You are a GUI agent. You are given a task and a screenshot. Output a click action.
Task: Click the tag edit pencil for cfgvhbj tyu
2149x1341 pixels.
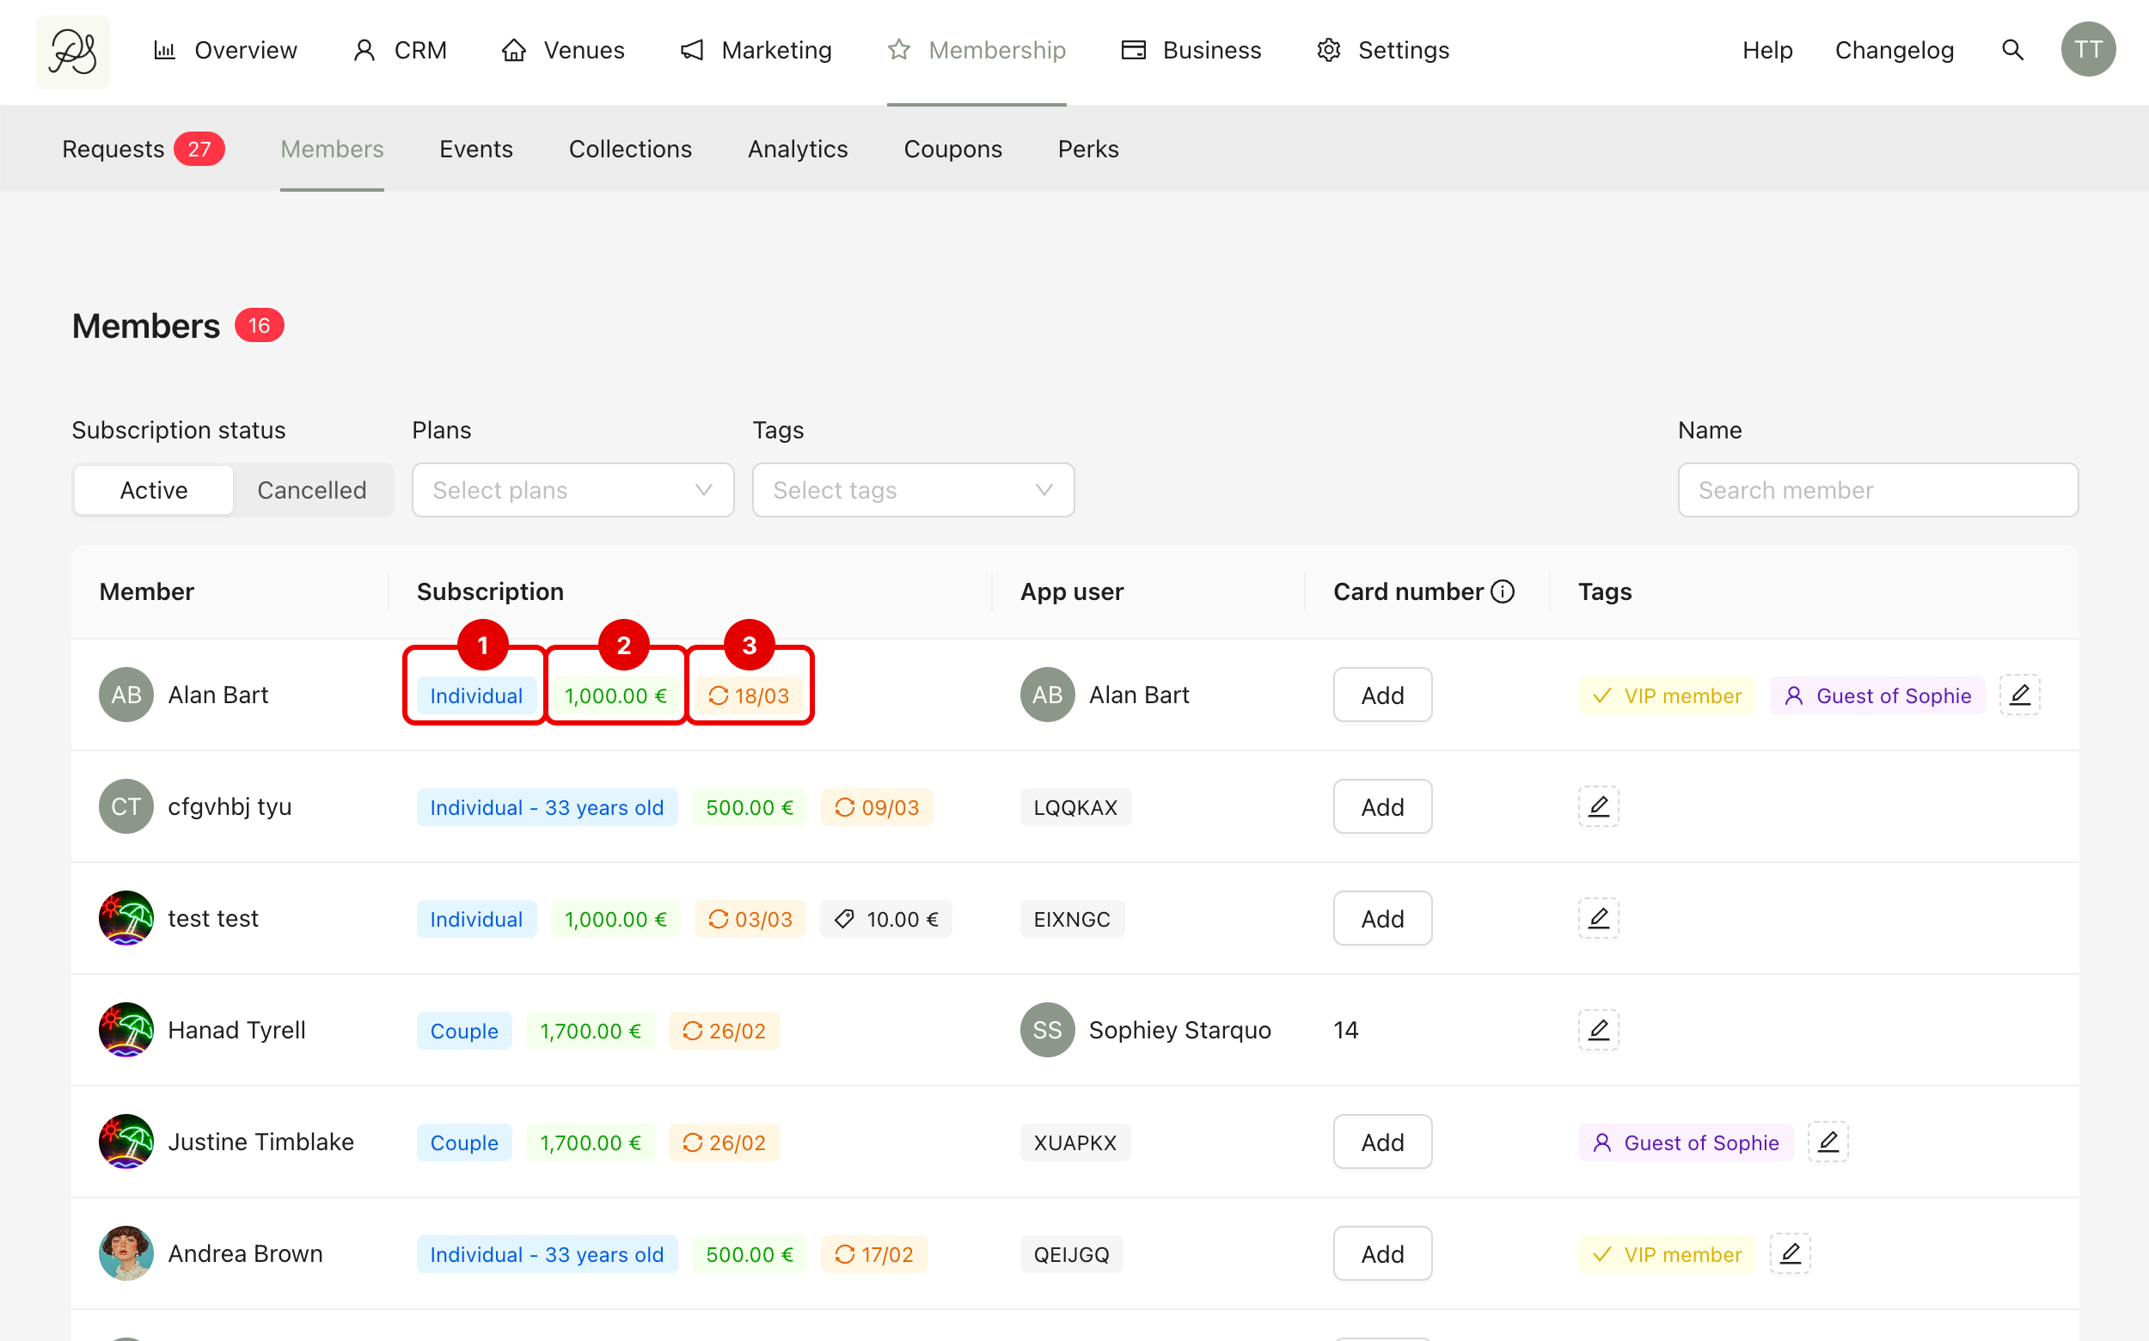click(x=1598, y=806)
